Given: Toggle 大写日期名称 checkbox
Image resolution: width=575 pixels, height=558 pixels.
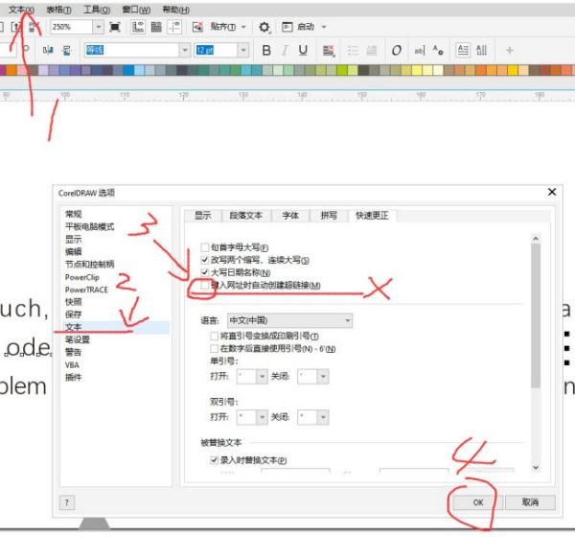Looking at the screenshot, I should 205,272.
